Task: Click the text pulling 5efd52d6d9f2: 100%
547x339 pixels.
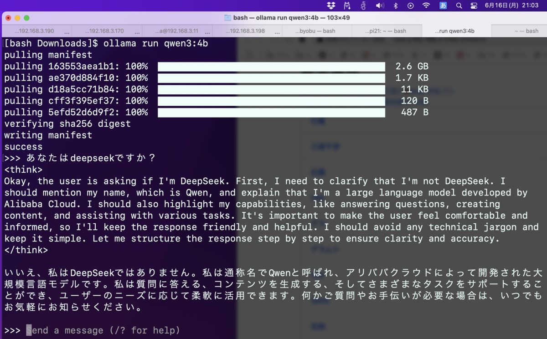Action: [x=76, y=112]
